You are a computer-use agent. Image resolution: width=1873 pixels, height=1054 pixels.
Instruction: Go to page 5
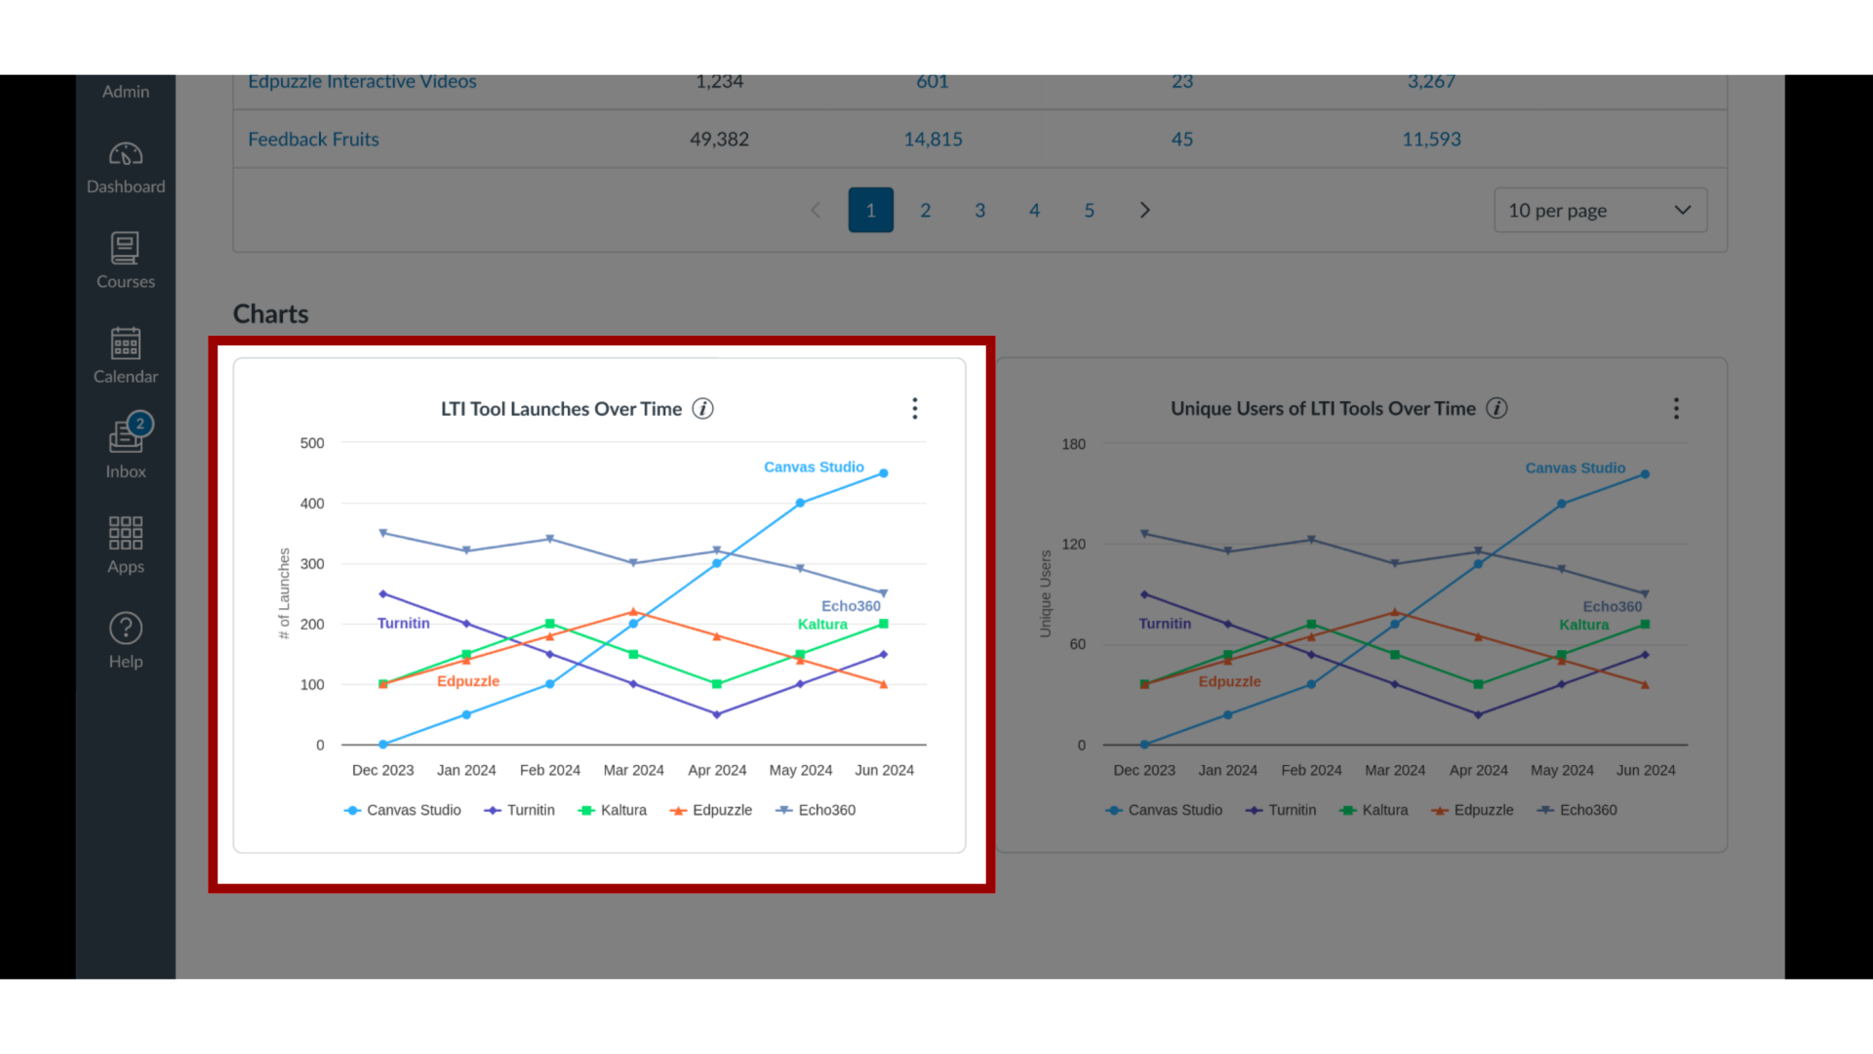point(1090,210)
